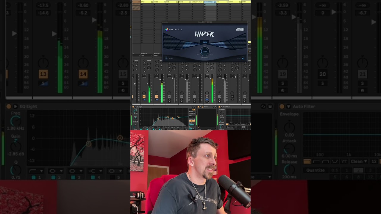Click track 13 volume value -17.5
This screenshot has height=214, width=381.
144,75
